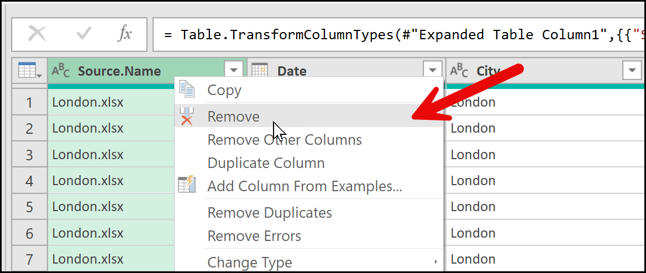
Task: Expand the Change Type submenu
Action: point(250,262)
